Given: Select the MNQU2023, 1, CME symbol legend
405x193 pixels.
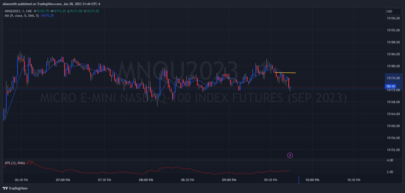Looking at the screenshot, I should point(18,11).
